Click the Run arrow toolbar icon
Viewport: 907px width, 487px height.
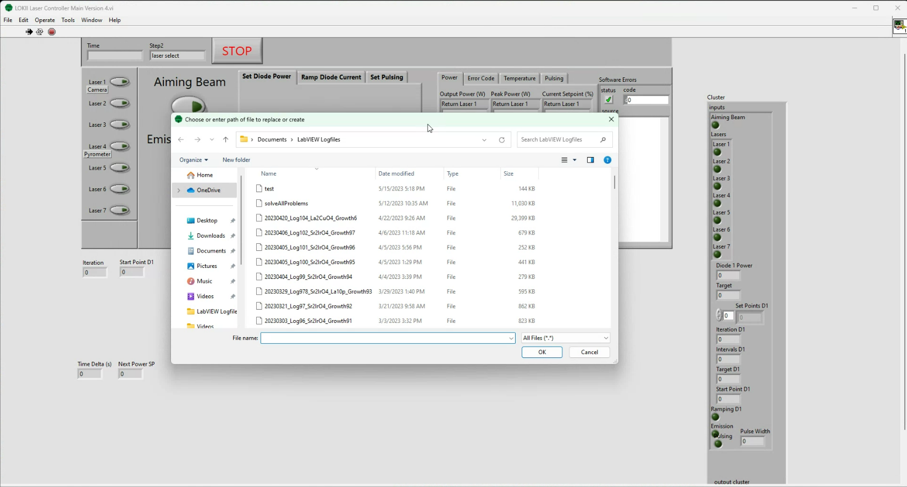coord(29,32)
